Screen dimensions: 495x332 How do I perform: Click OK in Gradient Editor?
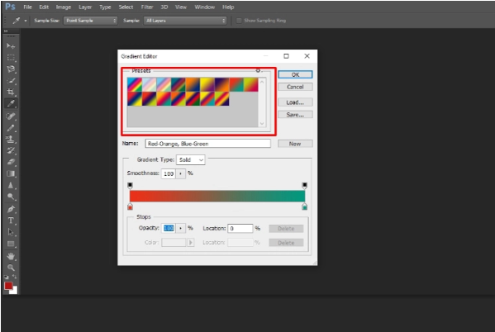pos(295,74)
